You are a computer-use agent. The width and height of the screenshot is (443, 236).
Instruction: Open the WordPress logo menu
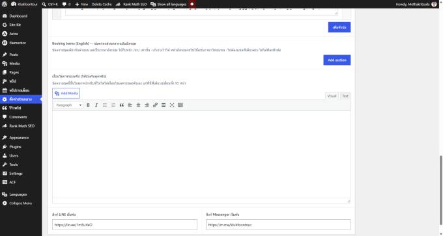click(5, 5)
